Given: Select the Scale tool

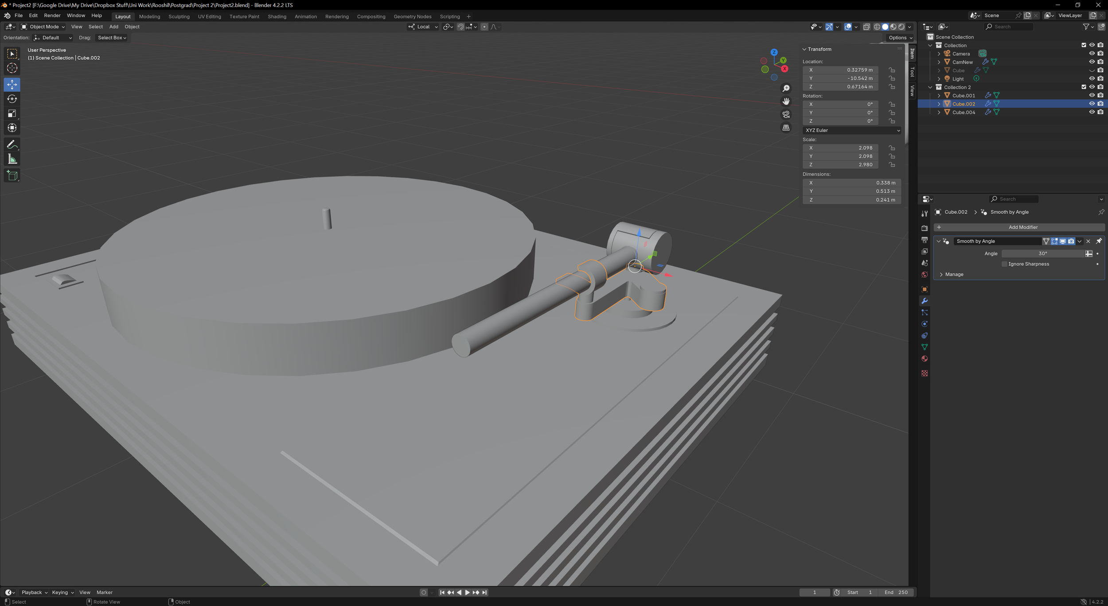Looking at the screenshot, I should click(x=12, y=113).
